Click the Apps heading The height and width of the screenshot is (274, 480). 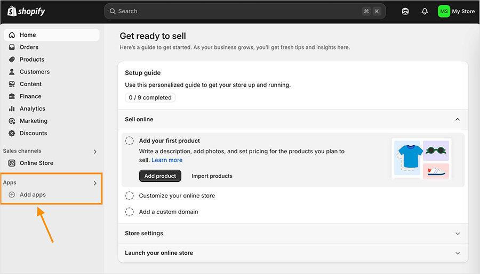[10, 182]
